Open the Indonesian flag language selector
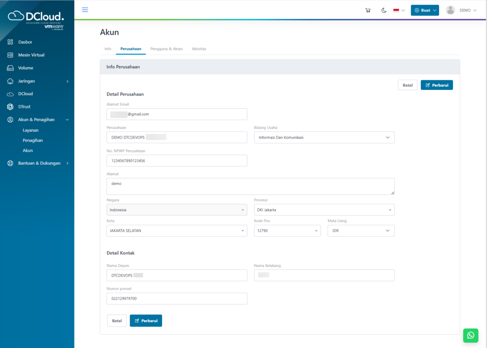This screenshot has height=348, width=487. 399,10
